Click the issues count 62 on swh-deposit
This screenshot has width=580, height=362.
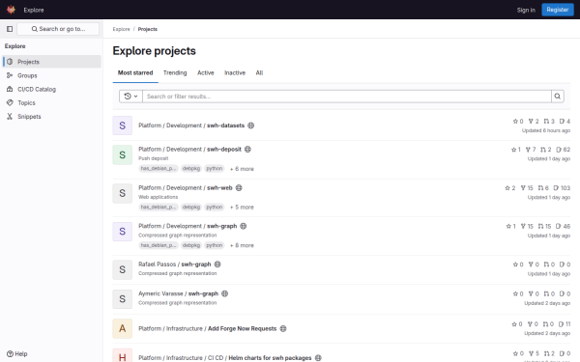[x=563, y=150]
